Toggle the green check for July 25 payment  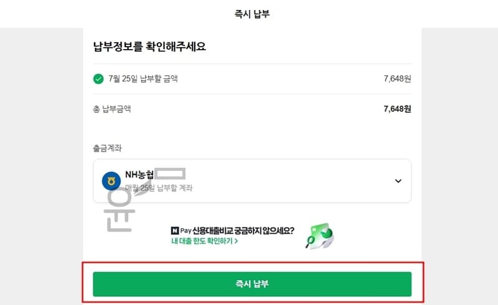[98, 79]
